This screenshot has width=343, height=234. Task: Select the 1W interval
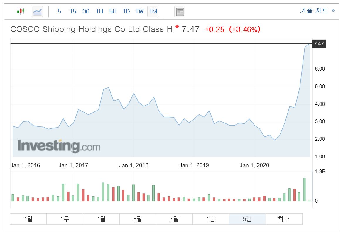[x=140, y=11]
